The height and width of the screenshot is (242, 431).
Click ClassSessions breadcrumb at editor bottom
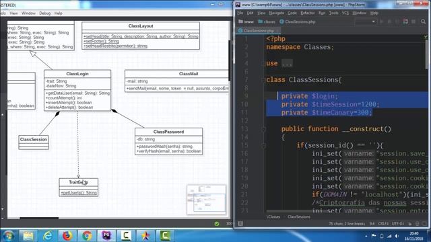click(x=299, y=216)
